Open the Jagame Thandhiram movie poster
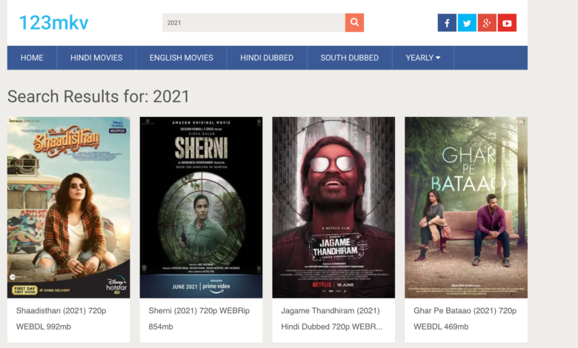 (333, 207)
